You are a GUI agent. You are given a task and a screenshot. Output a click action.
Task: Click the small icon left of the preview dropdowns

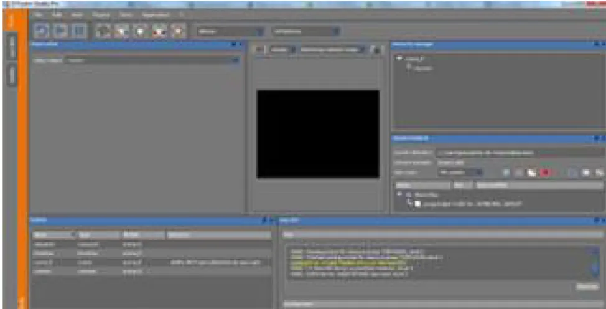259,50
